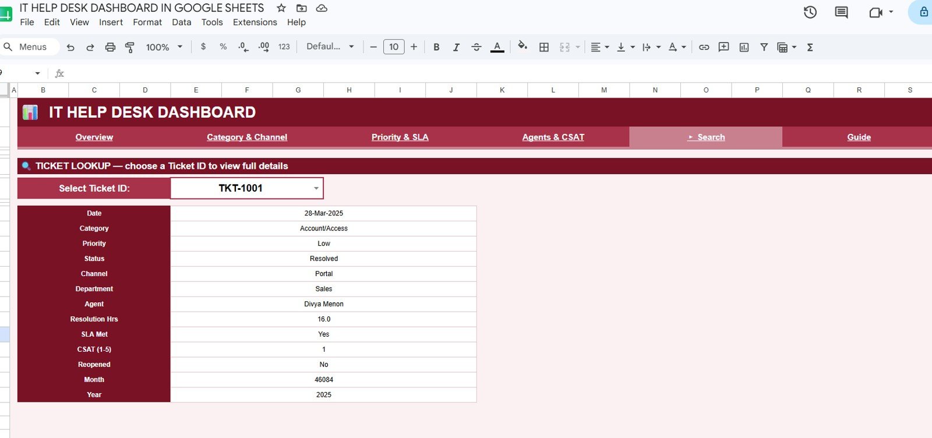Click the Redo icon
The image size is (932, 438).
click(x=90, y=47)
